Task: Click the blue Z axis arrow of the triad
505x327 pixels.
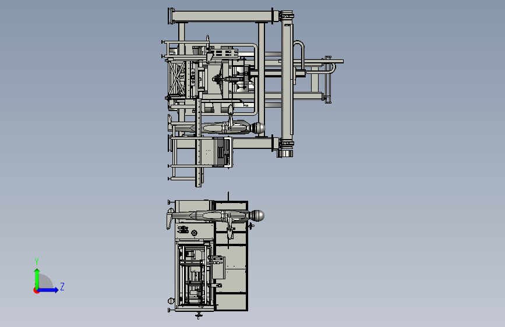Action: coord(48,290)
